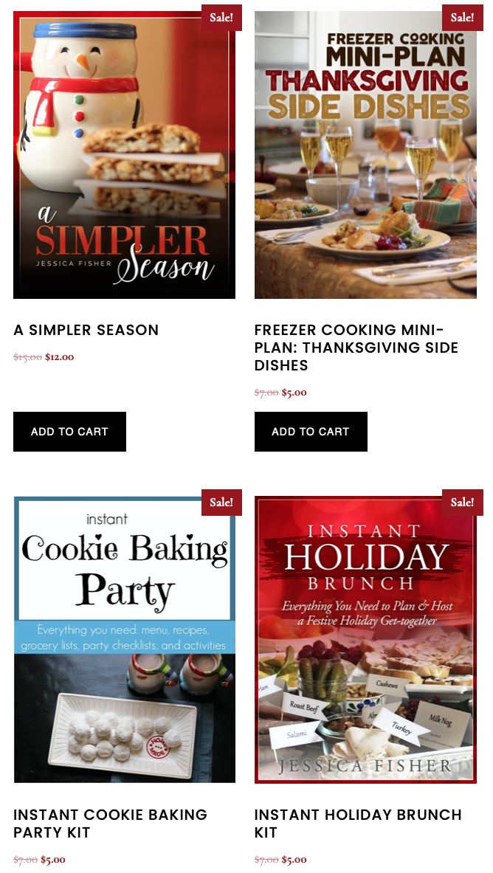Open the Instant Cookie Baking Party cover

(124, 640)
